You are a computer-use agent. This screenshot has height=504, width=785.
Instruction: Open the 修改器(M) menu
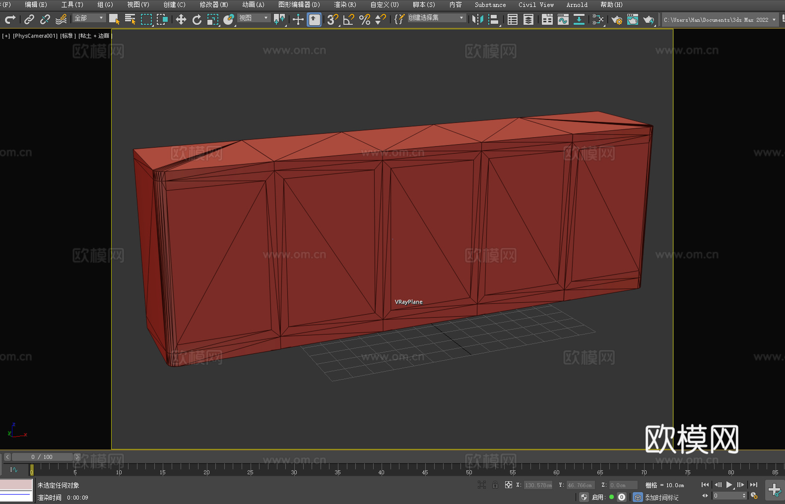coord(214,4)
